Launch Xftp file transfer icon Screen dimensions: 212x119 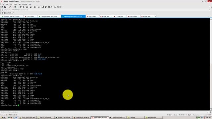click(x=43, y=7)
